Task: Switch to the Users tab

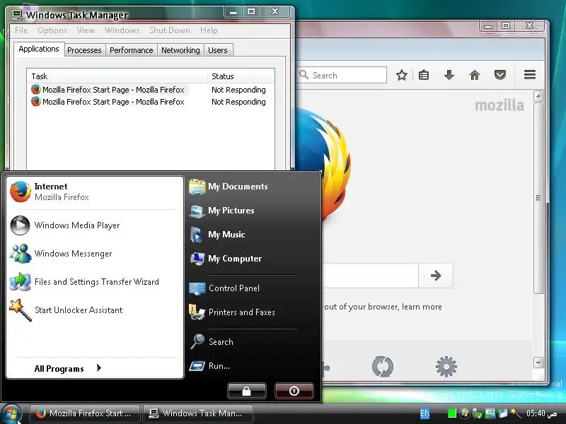Action: (218, 50)
